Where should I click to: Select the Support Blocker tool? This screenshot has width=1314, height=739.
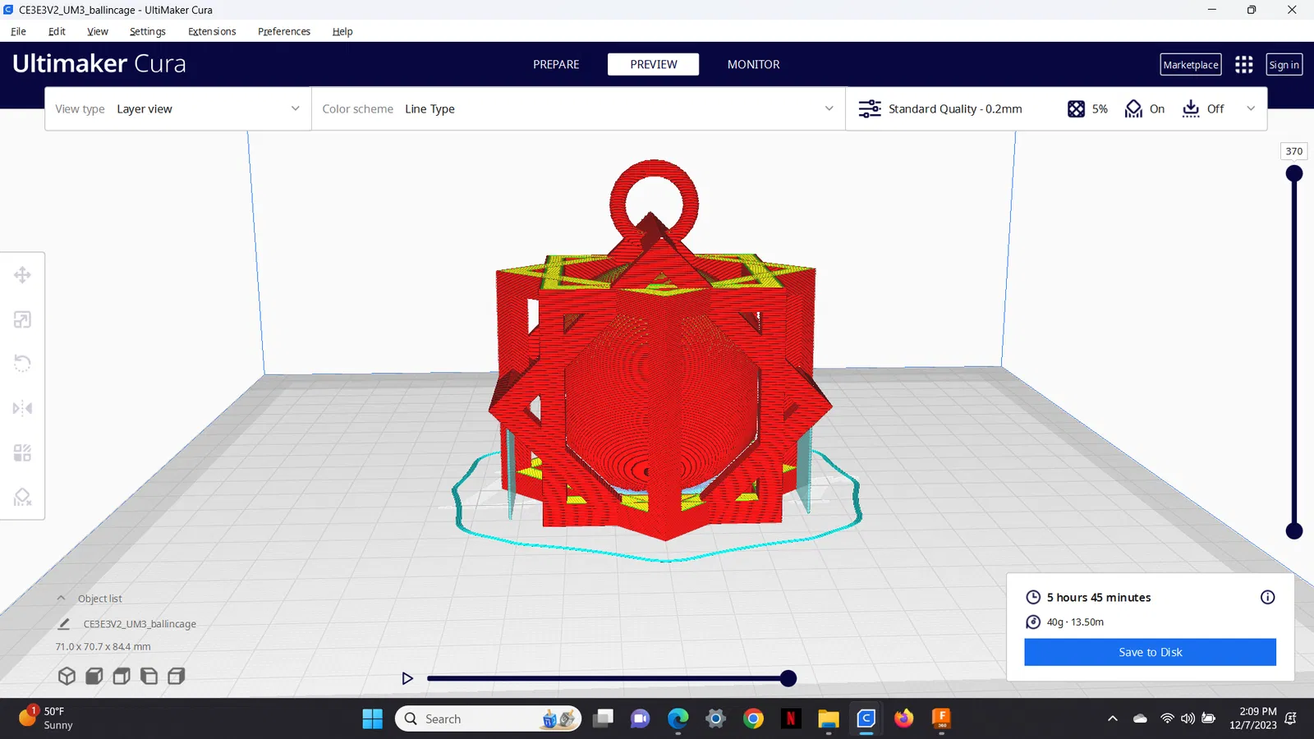[22, 497]
